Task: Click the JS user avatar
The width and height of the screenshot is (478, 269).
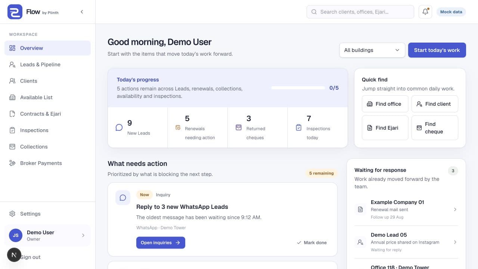Action: point(16,235)
